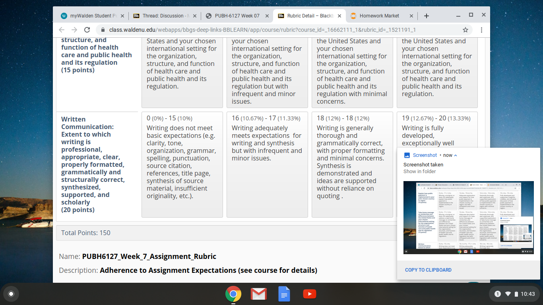The height and width of the screenshot is (305, 543).
Task: Open the screenshot preview thumbnail
Action: [469, 218]
